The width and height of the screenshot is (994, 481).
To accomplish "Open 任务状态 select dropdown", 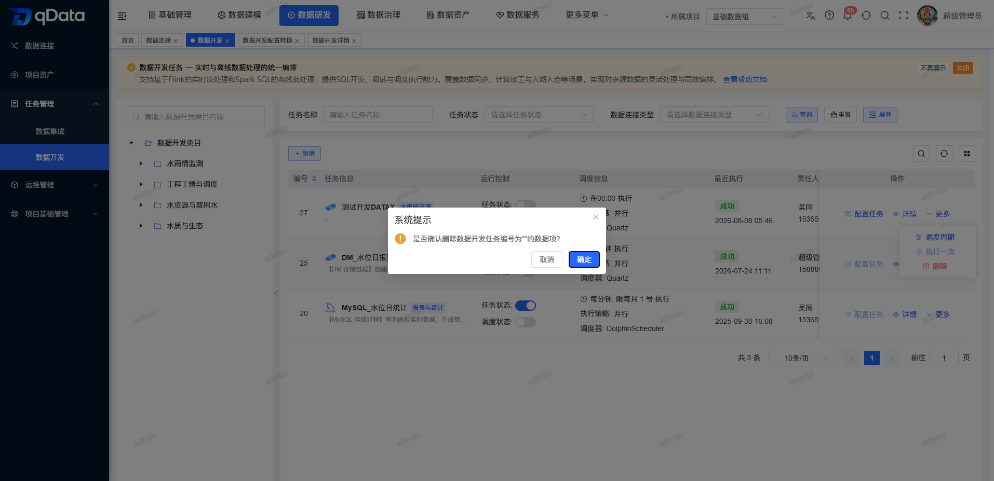I will click(539, 115).
